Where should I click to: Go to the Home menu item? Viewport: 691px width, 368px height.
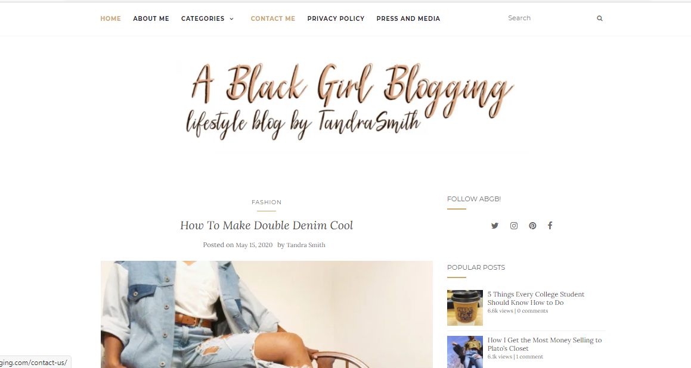coord(111,18)
